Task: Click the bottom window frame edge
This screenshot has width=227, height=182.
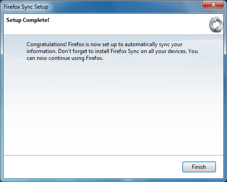Action: (x=113, y=180)
